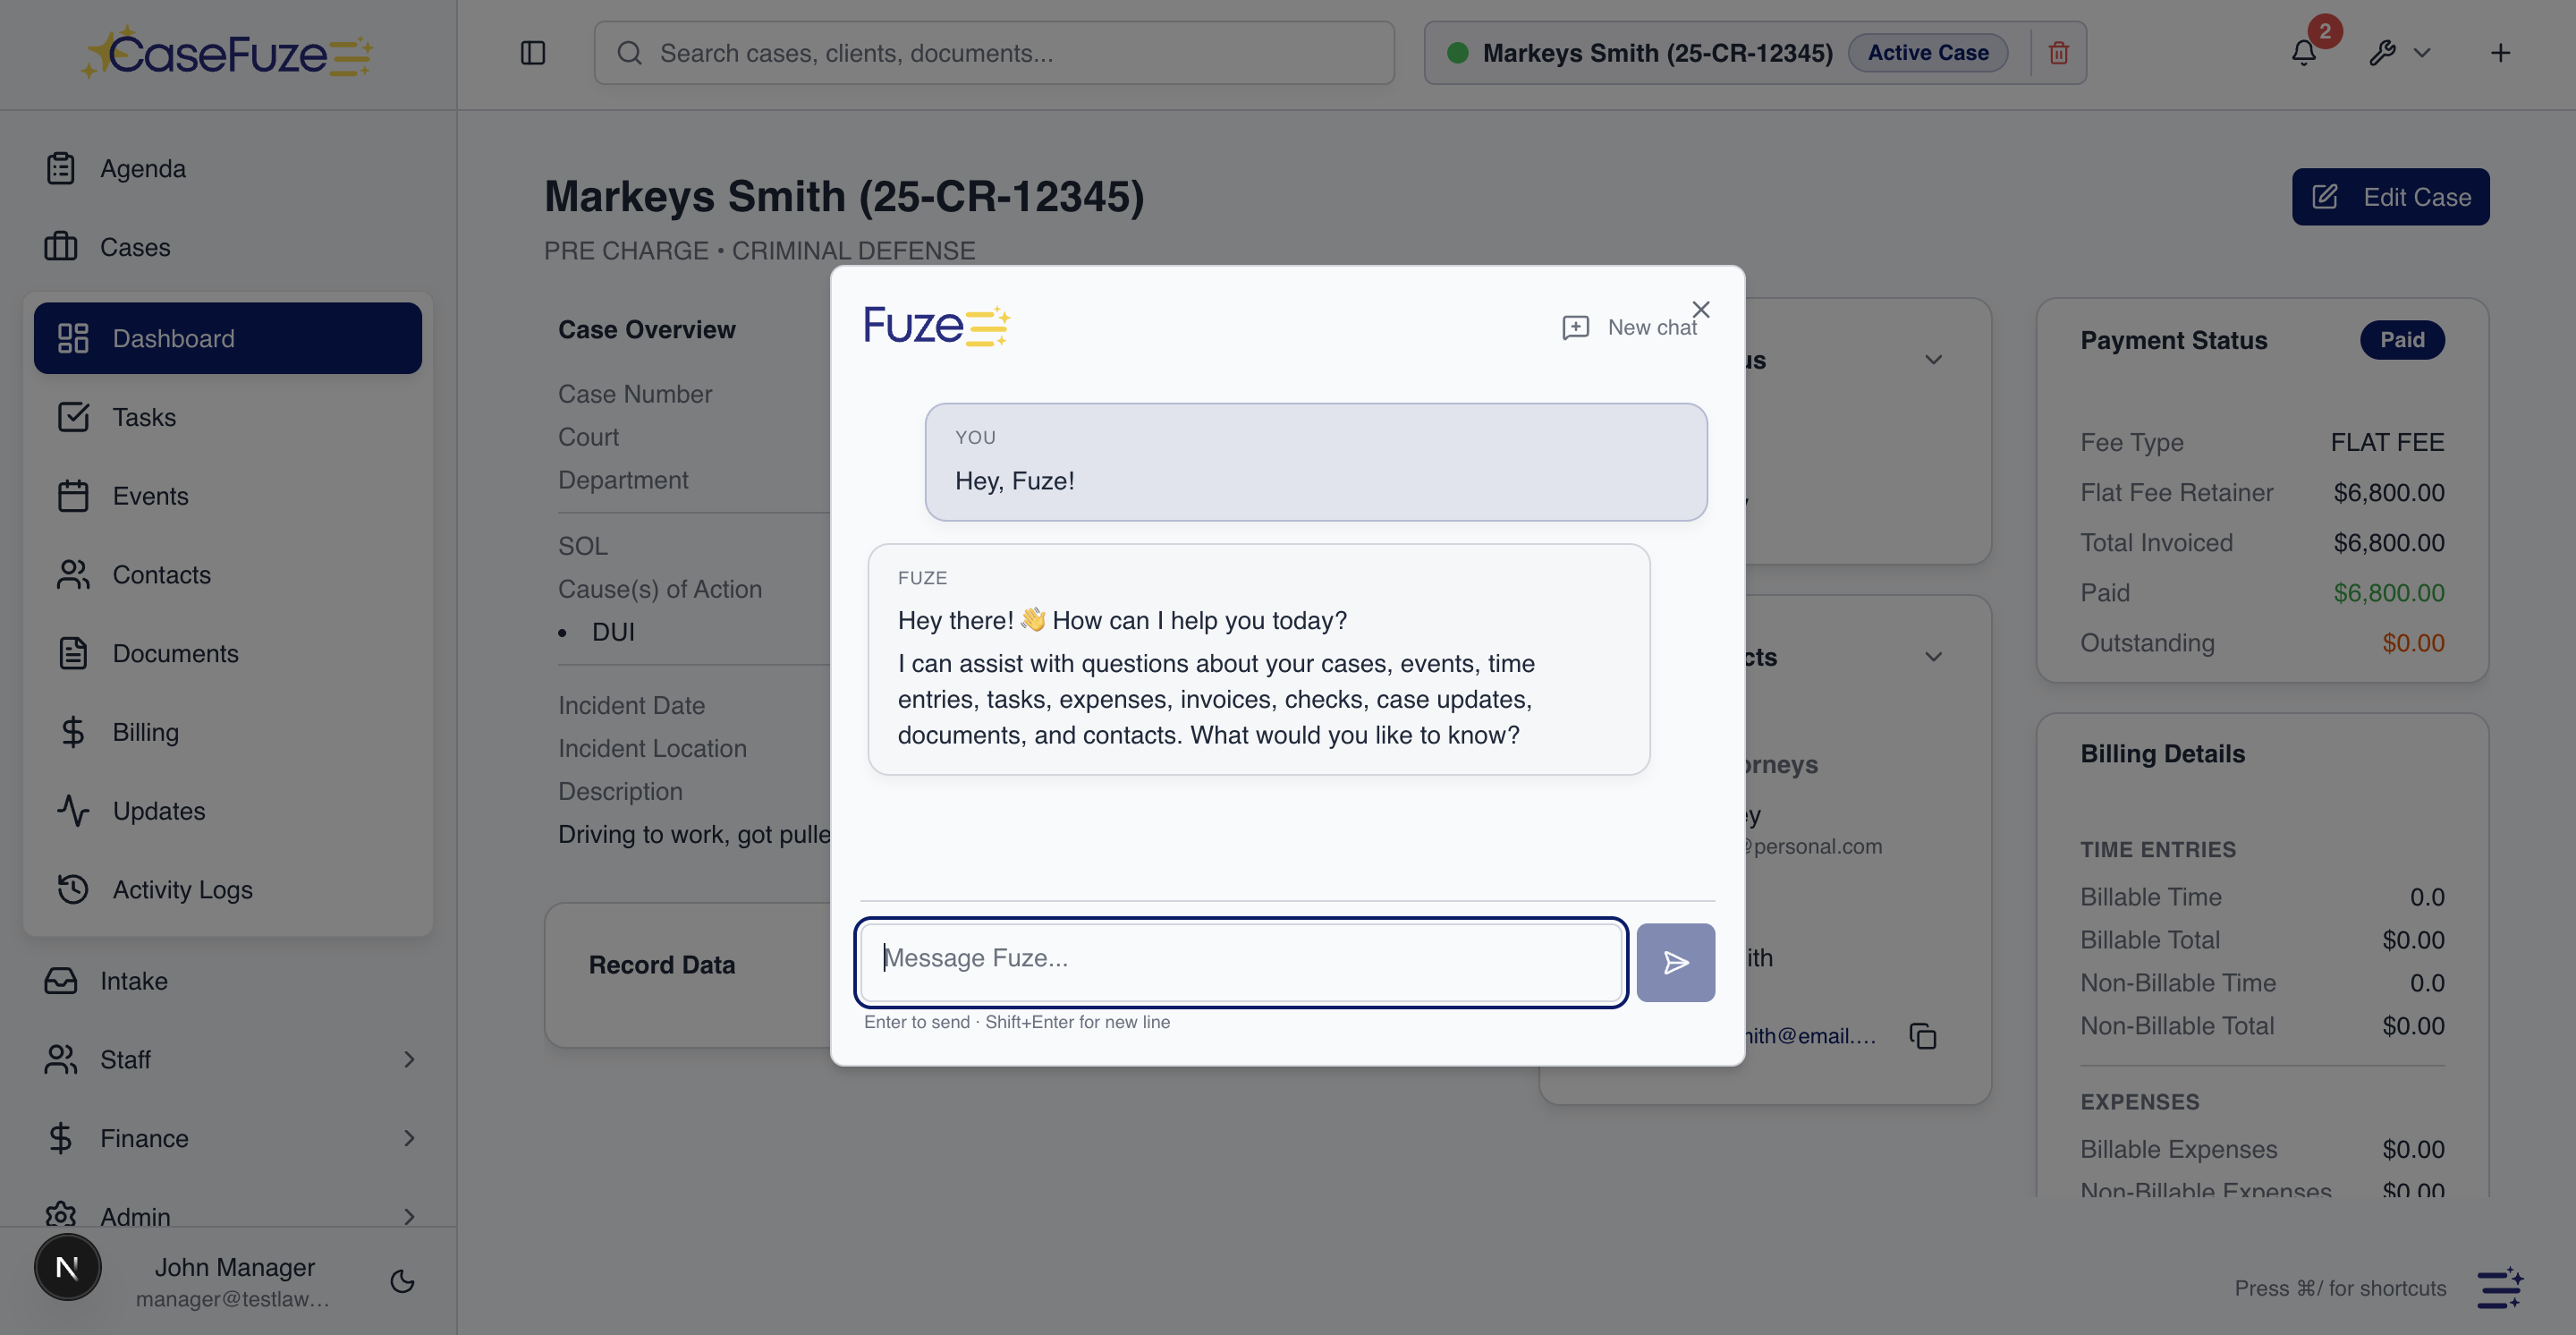Open Fuze assistant launcher icon
This screenshot has height=1335, width=2576.
pyautogui.click(x=2500, y=1288)
